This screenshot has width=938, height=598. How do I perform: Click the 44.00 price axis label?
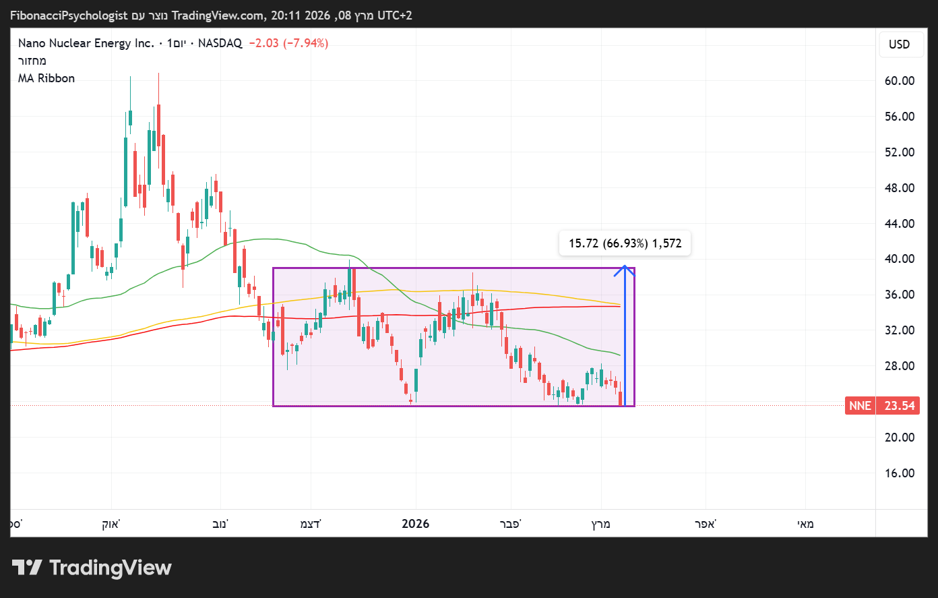click(x=900, y=224)
